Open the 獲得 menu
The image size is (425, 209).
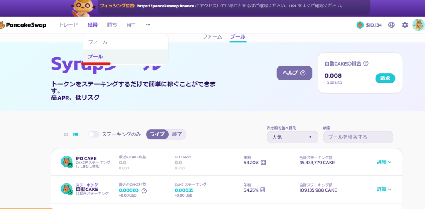(93, 25)
